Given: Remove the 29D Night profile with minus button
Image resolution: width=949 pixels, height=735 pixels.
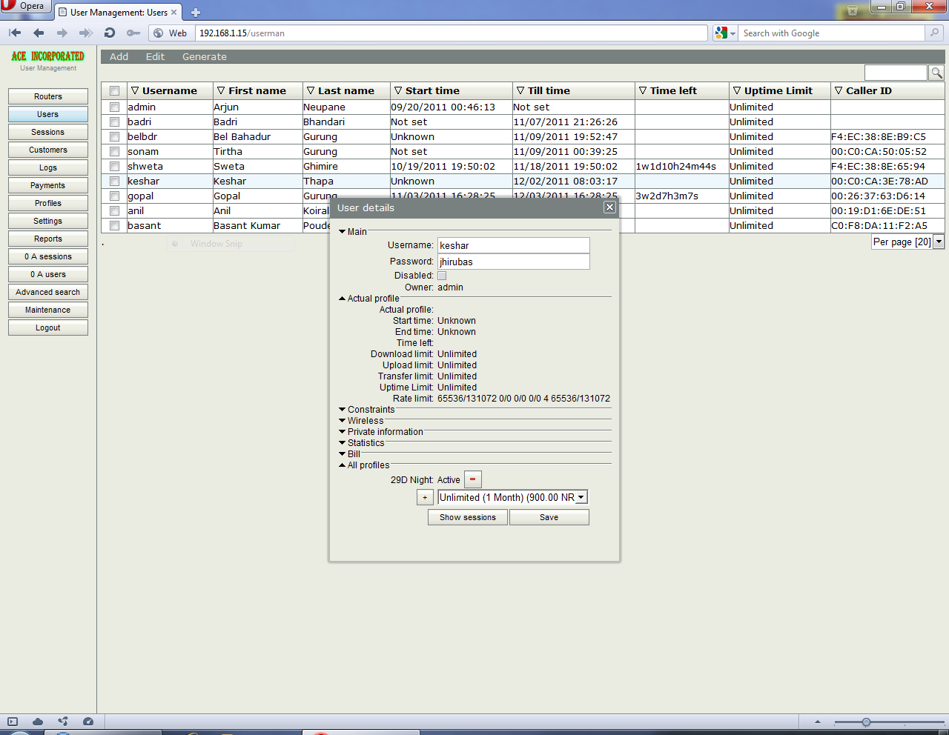Looking at the screenshot, I should pos(473,479).
